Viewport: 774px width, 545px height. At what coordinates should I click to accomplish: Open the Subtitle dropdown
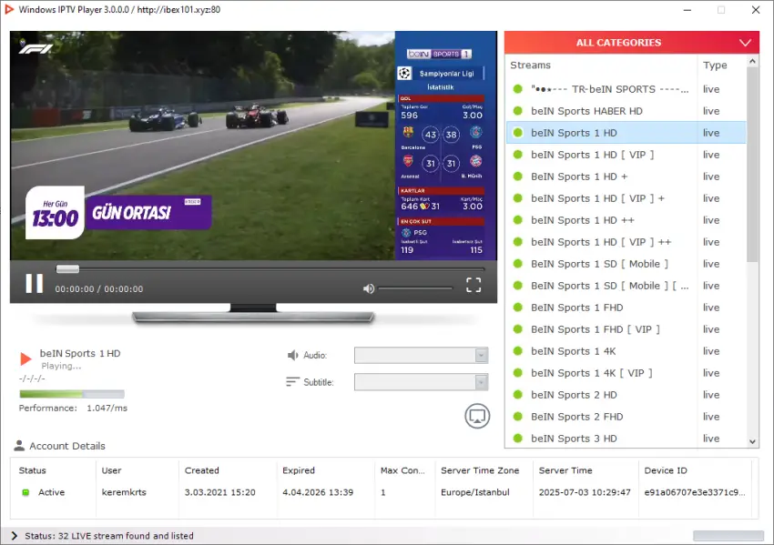421,382
